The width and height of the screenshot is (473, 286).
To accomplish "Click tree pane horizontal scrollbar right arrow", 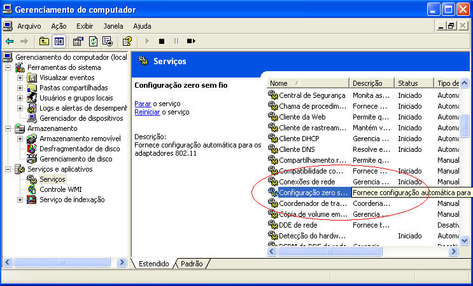I will tap(122, 262).
